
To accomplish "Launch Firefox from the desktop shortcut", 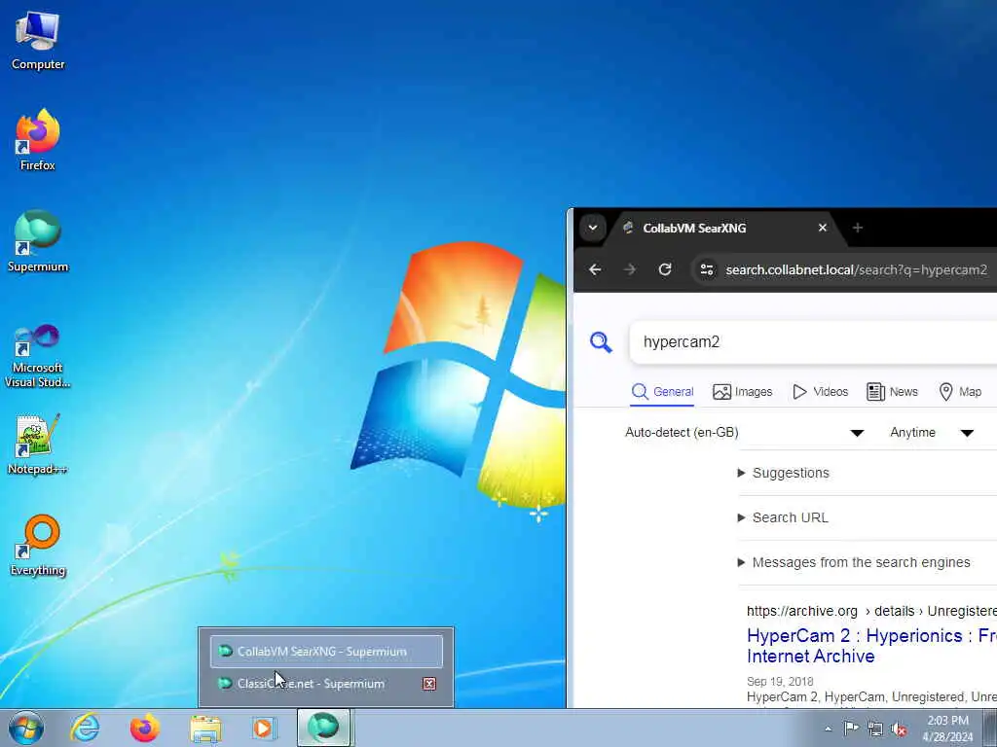I will pyautogui.click(x=38, y=140).
